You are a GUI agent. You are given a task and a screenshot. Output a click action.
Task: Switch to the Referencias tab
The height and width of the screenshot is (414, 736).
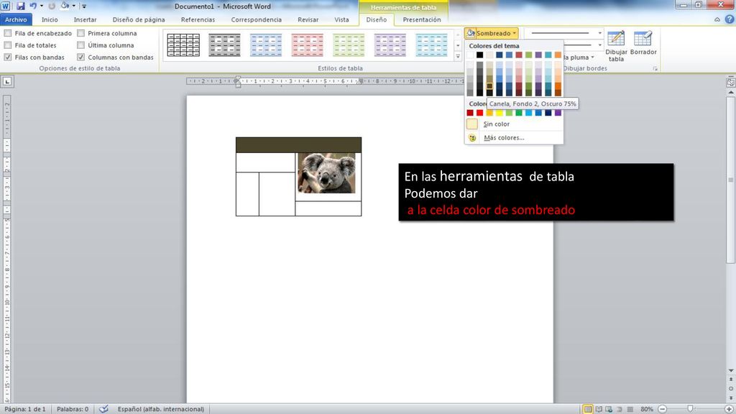click(x=198, y=19)
